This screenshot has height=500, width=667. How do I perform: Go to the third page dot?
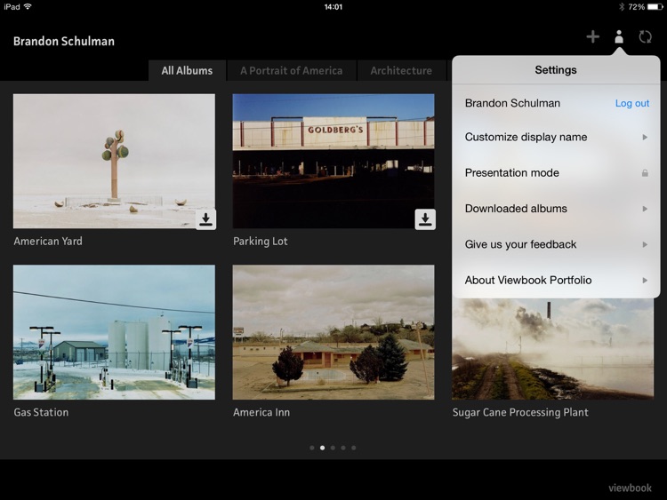tap(333, 448)
